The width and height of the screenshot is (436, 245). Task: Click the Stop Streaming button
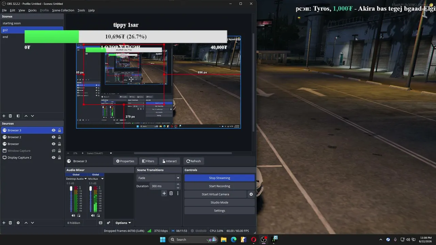tap(219, 178)
